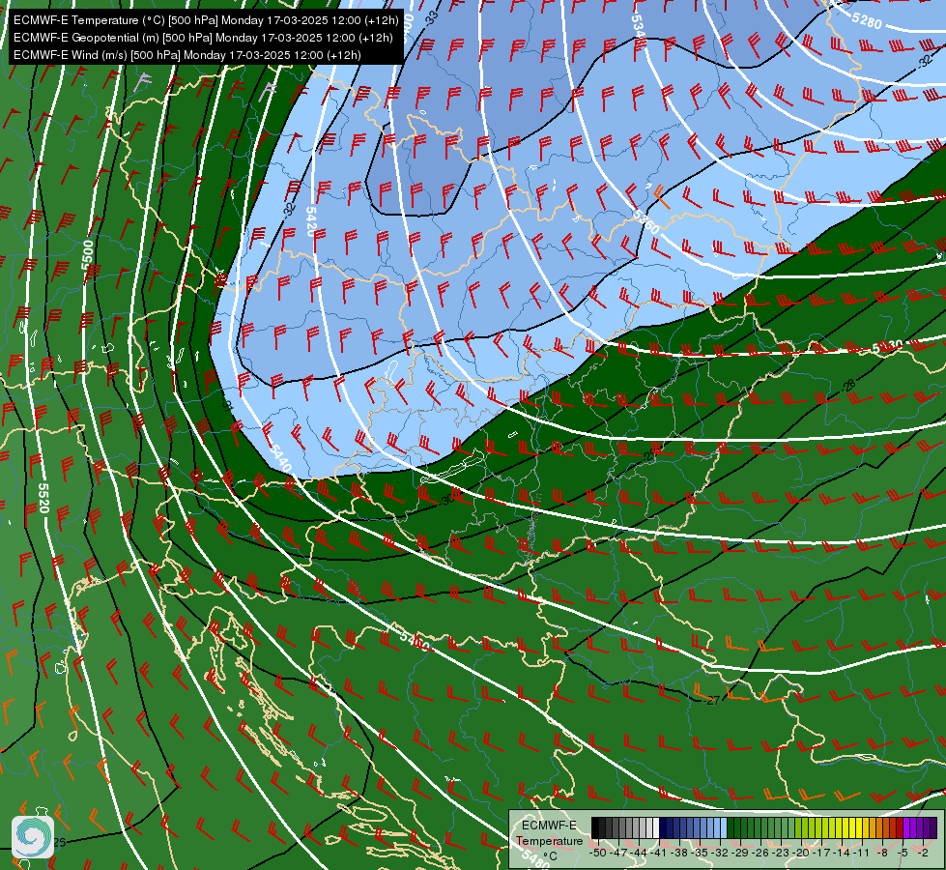The width and height of the screenshot is (946, 870).
Task: Pick the dark navy swatch above -41
Action: pos(663,827)
